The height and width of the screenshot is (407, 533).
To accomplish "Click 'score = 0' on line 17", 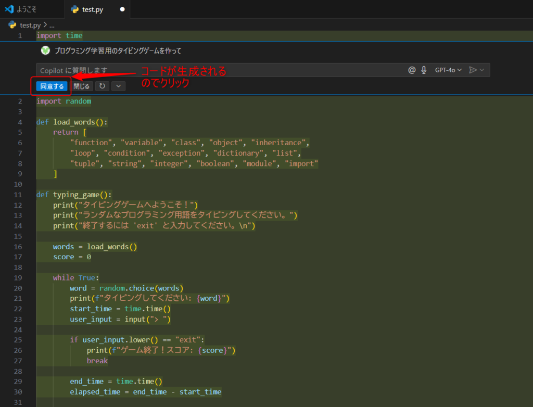I will pyautogui.click(x=72, y=257).
